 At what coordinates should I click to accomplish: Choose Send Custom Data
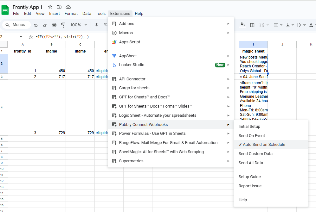pyautogui.click(x=271, y=154)
